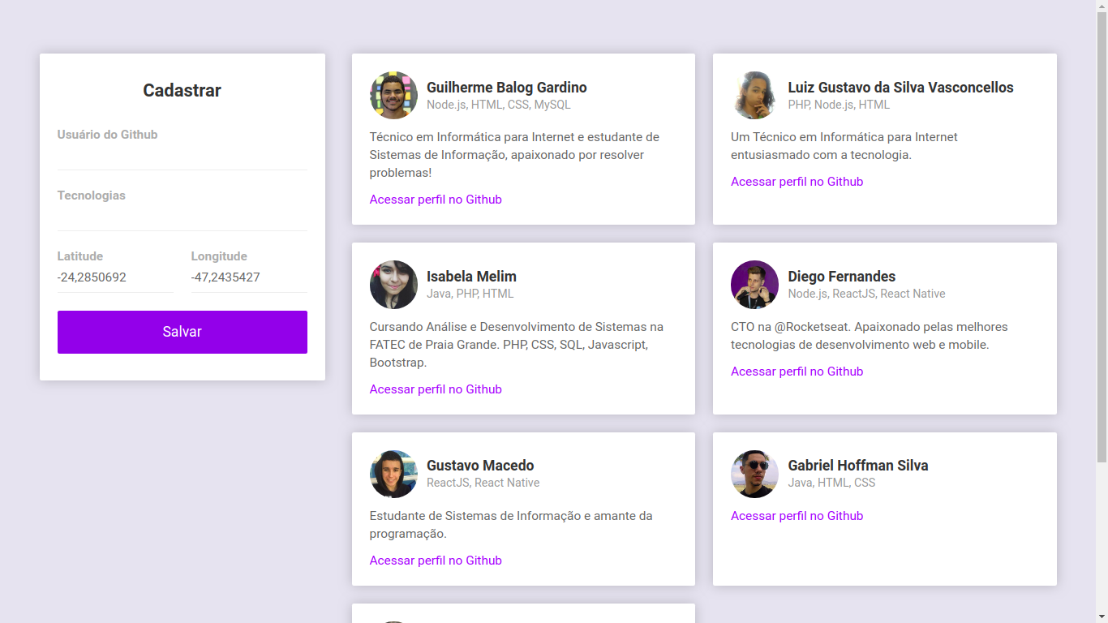Open Gustavo Macedo's Github profile link

pos(436,561)
